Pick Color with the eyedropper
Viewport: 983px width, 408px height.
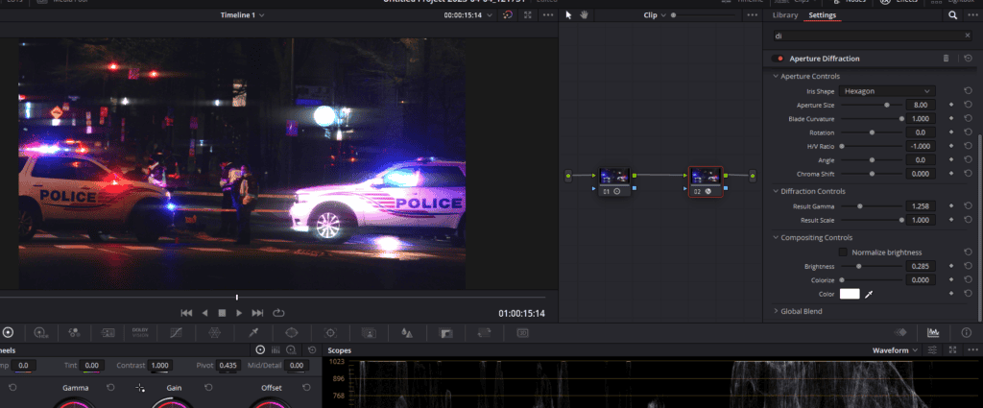(x=869, y=294)
